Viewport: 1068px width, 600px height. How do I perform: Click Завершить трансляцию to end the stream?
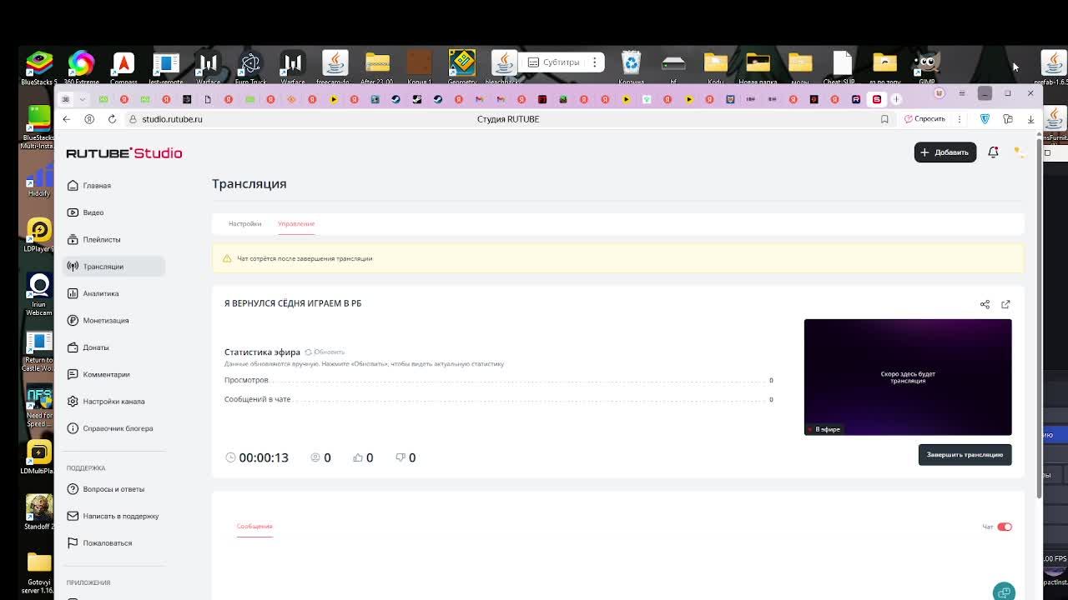[x=965, y=454]
